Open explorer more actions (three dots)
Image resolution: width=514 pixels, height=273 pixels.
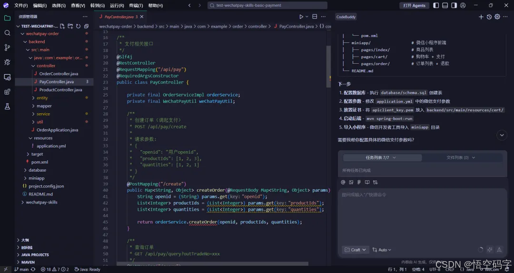(x=85, y=16)
